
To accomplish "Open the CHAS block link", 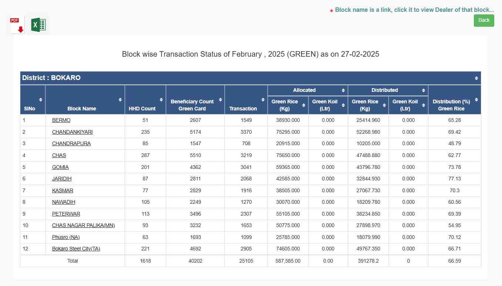I will coord(59,155).
